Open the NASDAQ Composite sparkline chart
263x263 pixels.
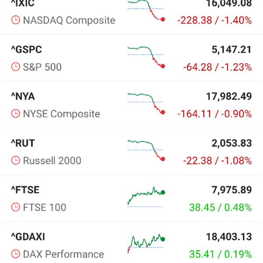(146, 11)
